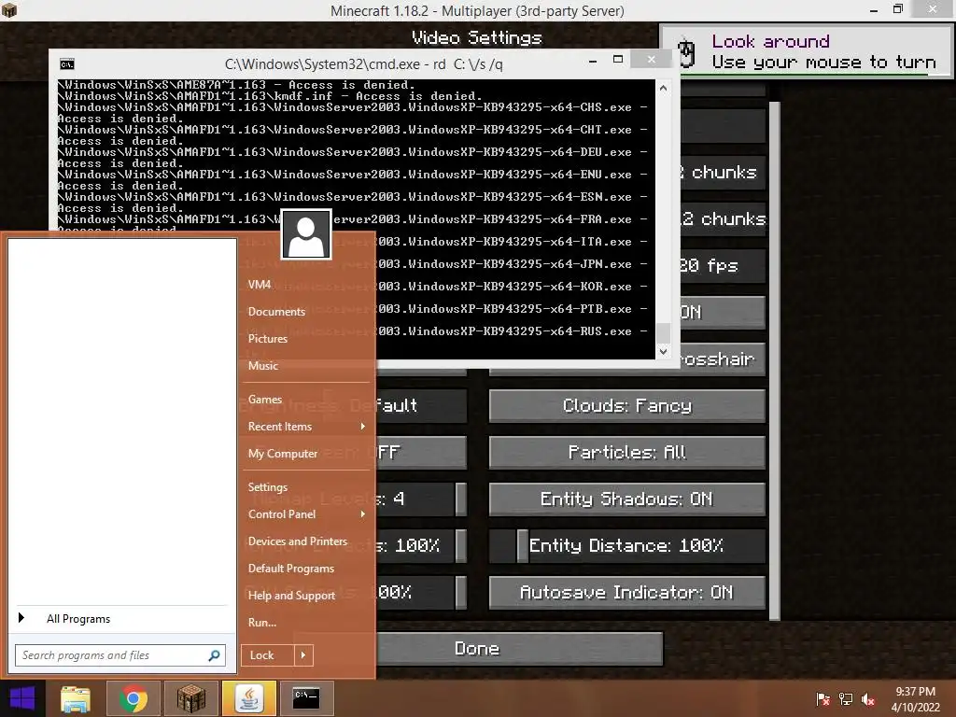Open File Explorer from the taskbar

[75, 698]
